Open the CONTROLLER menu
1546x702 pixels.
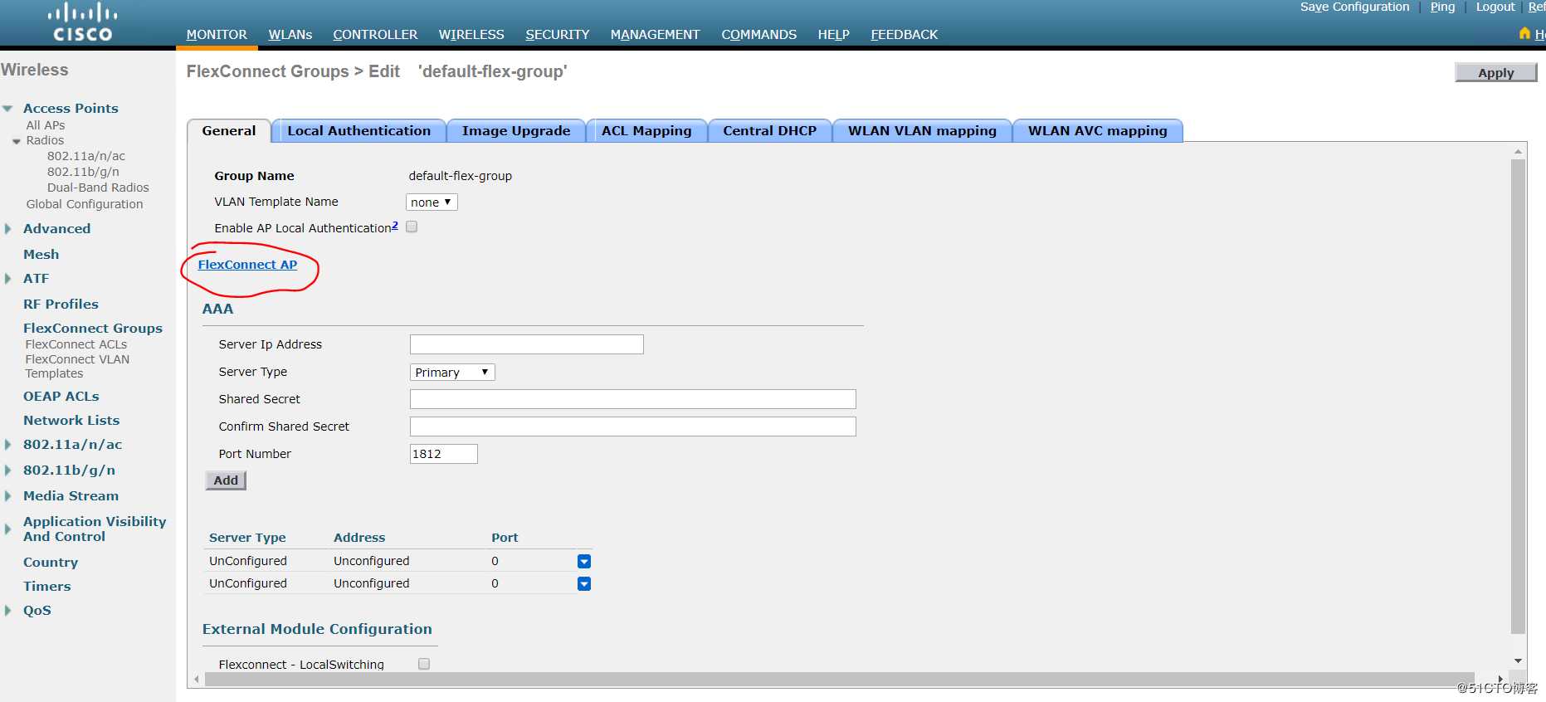(375, 35)
